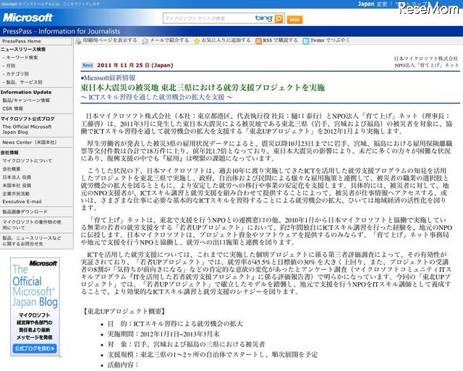This screenshot has height=371, width=463.
Task: Open 米国本社 役員 sidebar link
Action: pos(17,186)
